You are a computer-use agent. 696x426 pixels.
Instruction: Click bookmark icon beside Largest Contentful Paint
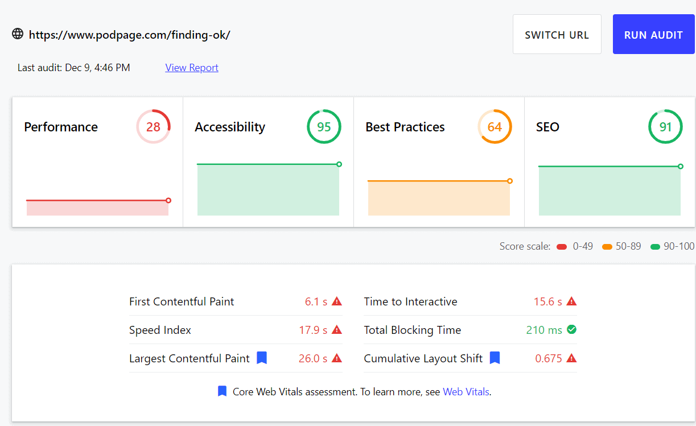262,358
